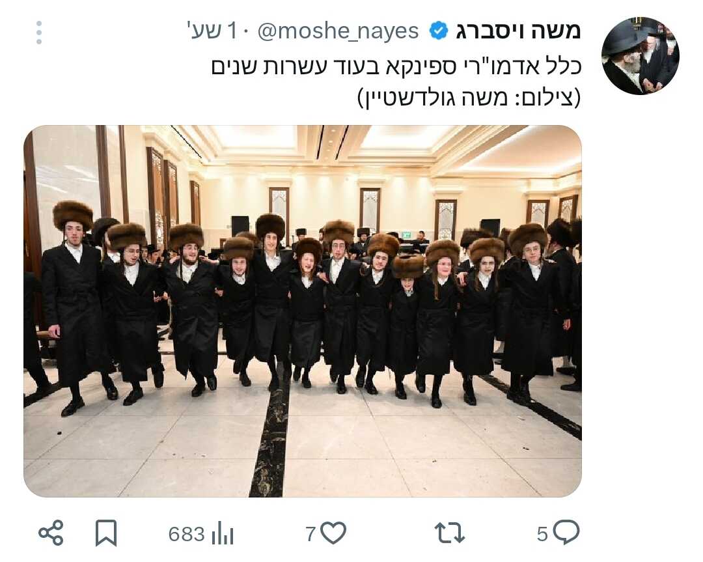Open the @moshe_nayes handle link
The height and width of the screenshot is (562, 703).
(x=338, y=31)
